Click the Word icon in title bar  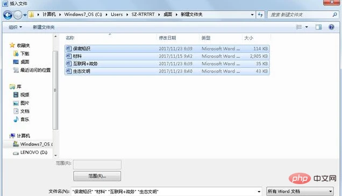tap(5, 3)
